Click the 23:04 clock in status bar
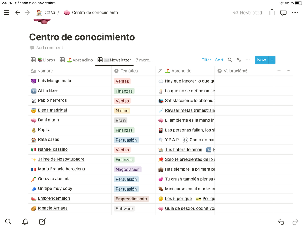This screenshot has height=228, width=304. 7,3
